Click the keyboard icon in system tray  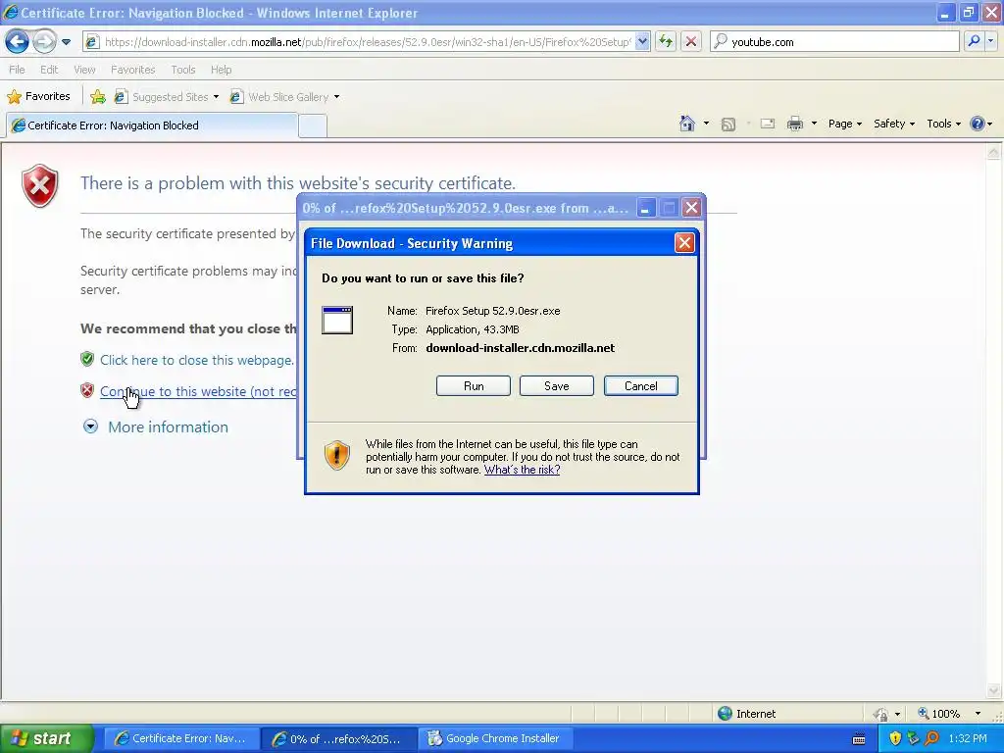pyautogui.click(x=859, y=739)
